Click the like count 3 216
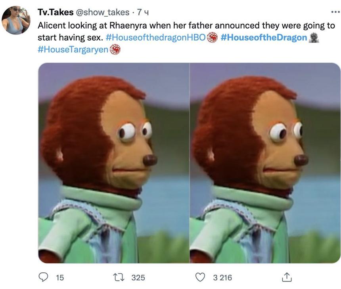This screenshot has height=289, width=341. pyautogui.click(x=222, y=277)
